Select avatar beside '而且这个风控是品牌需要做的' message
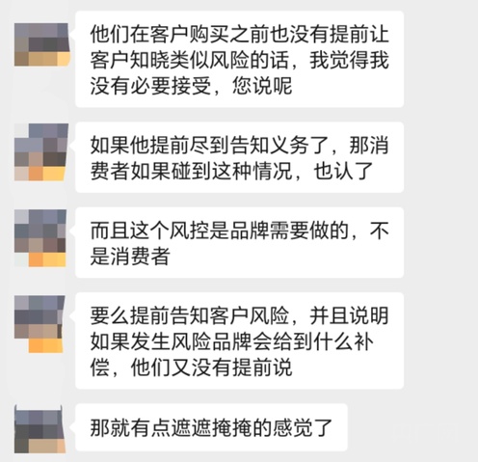This screenshot has width=478, height=462. pos(40,238)
